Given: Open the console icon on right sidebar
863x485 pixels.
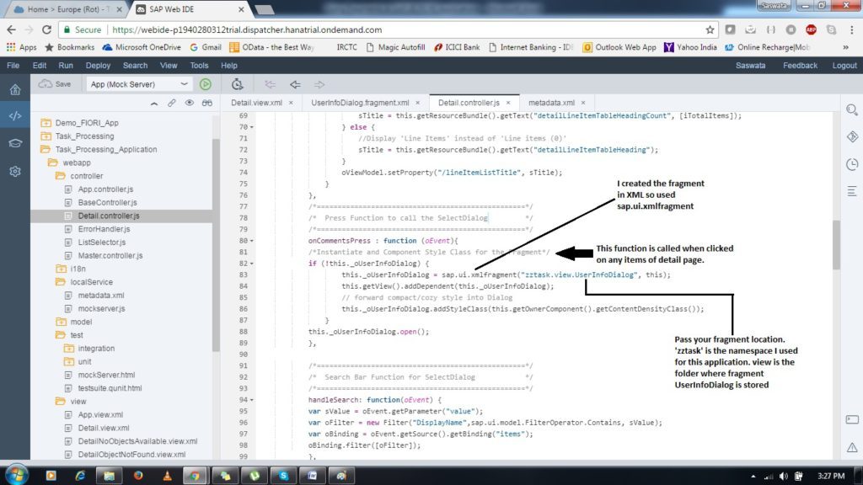Looking at the screenshot, I should 852,419.
